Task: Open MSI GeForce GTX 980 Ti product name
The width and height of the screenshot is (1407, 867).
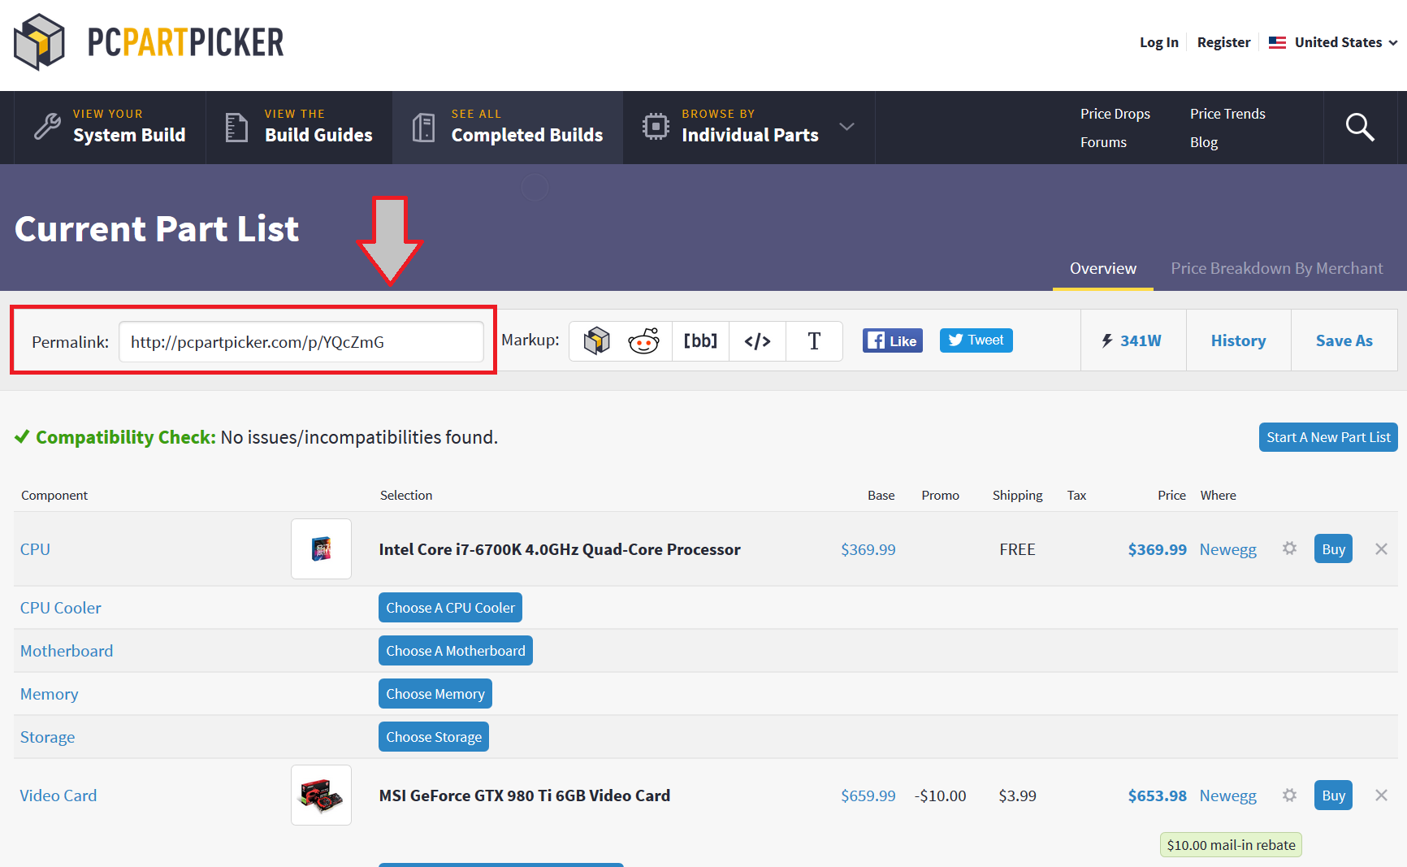Action: [525, 795]
